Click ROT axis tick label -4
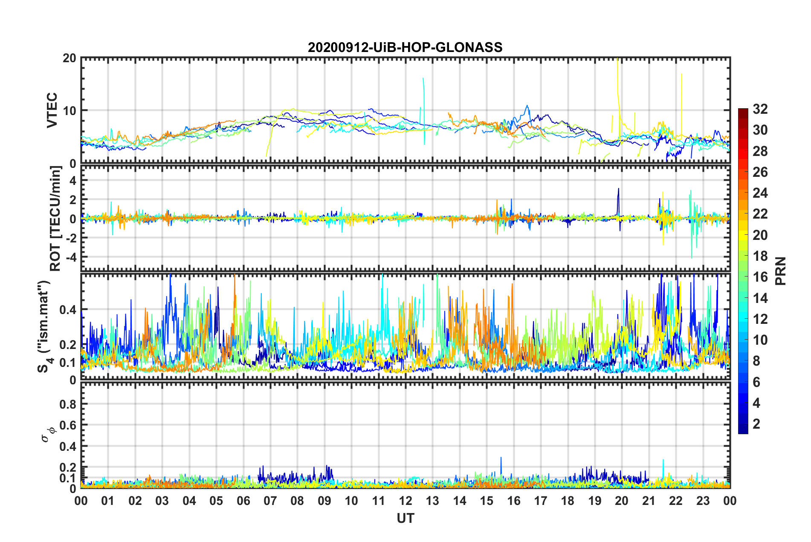The width and height of the screenshot is (811, 542). [71, 257]
